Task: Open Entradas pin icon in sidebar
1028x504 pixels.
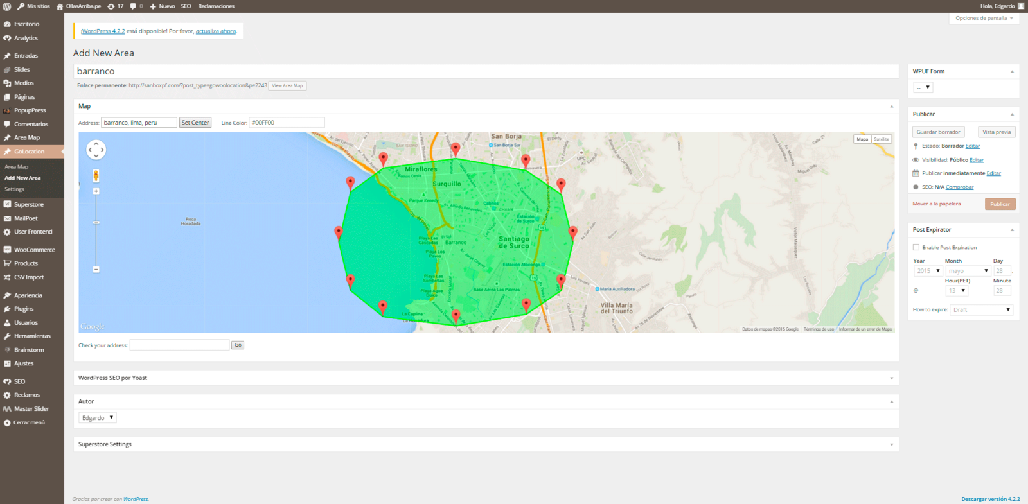Action: pyautogui.click(x=7, y=56)
